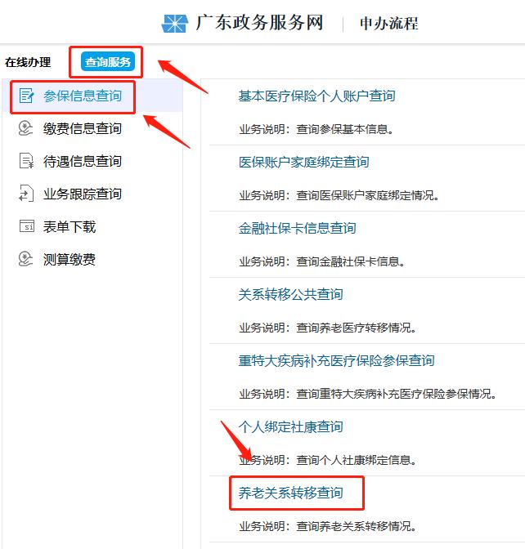Open 养老关系转移查询 link
525x549 pixels.
click(291, 493)
